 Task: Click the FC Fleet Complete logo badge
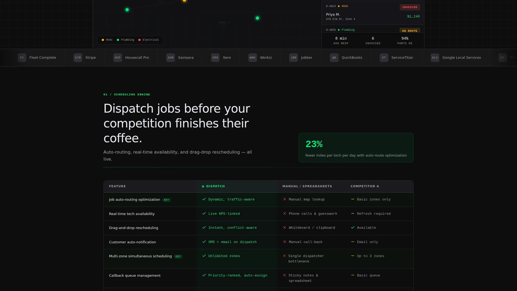click(22, 58)
